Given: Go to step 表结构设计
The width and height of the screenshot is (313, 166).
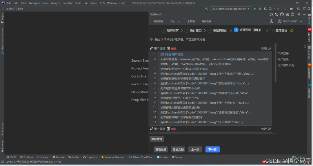Looking at the screenshot, I should tap(217, 30).
